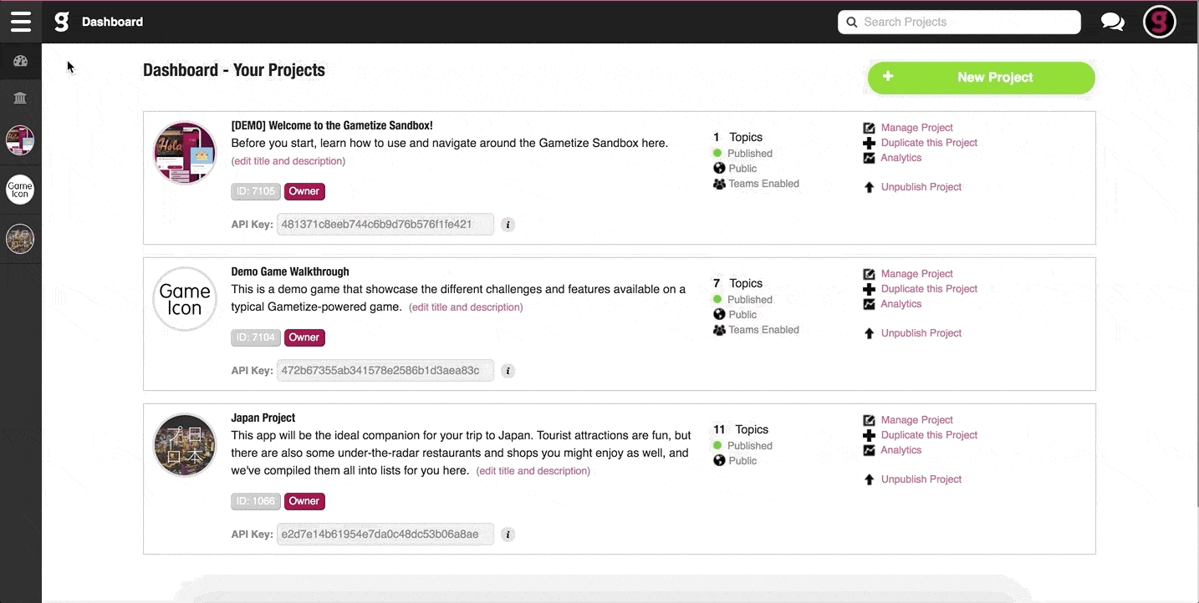
Task: Click Manage Project for the Sandbox project
Action: 916,128
